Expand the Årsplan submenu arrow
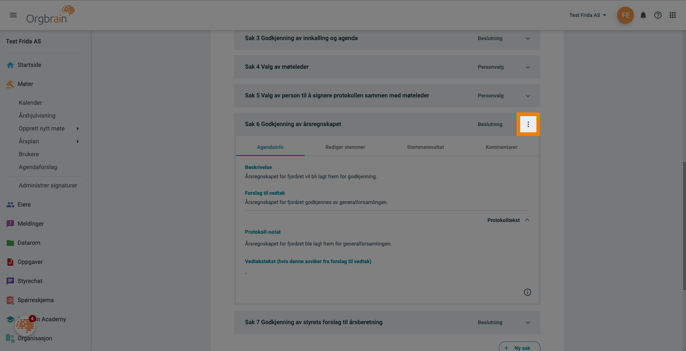686x351 pixels. [x=78, y=142]
